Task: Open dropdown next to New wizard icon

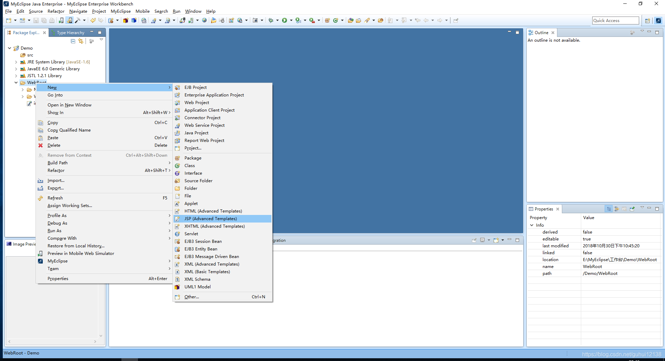Action: [x=15, y=21]
